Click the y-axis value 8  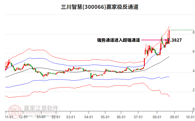click(193, 32)
